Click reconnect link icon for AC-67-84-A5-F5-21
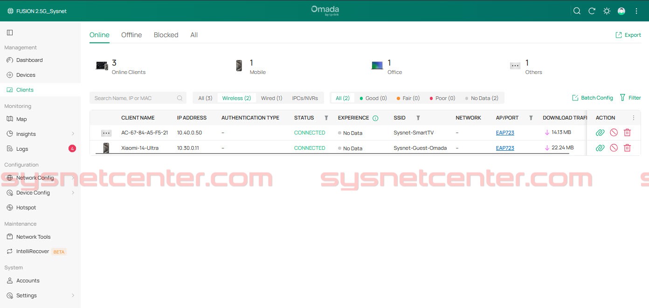649x308 pixels. (600, 133)
